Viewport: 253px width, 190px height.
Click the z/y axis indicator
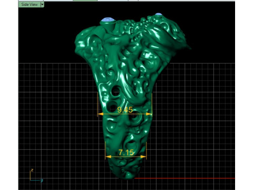(x=36, y=175)
